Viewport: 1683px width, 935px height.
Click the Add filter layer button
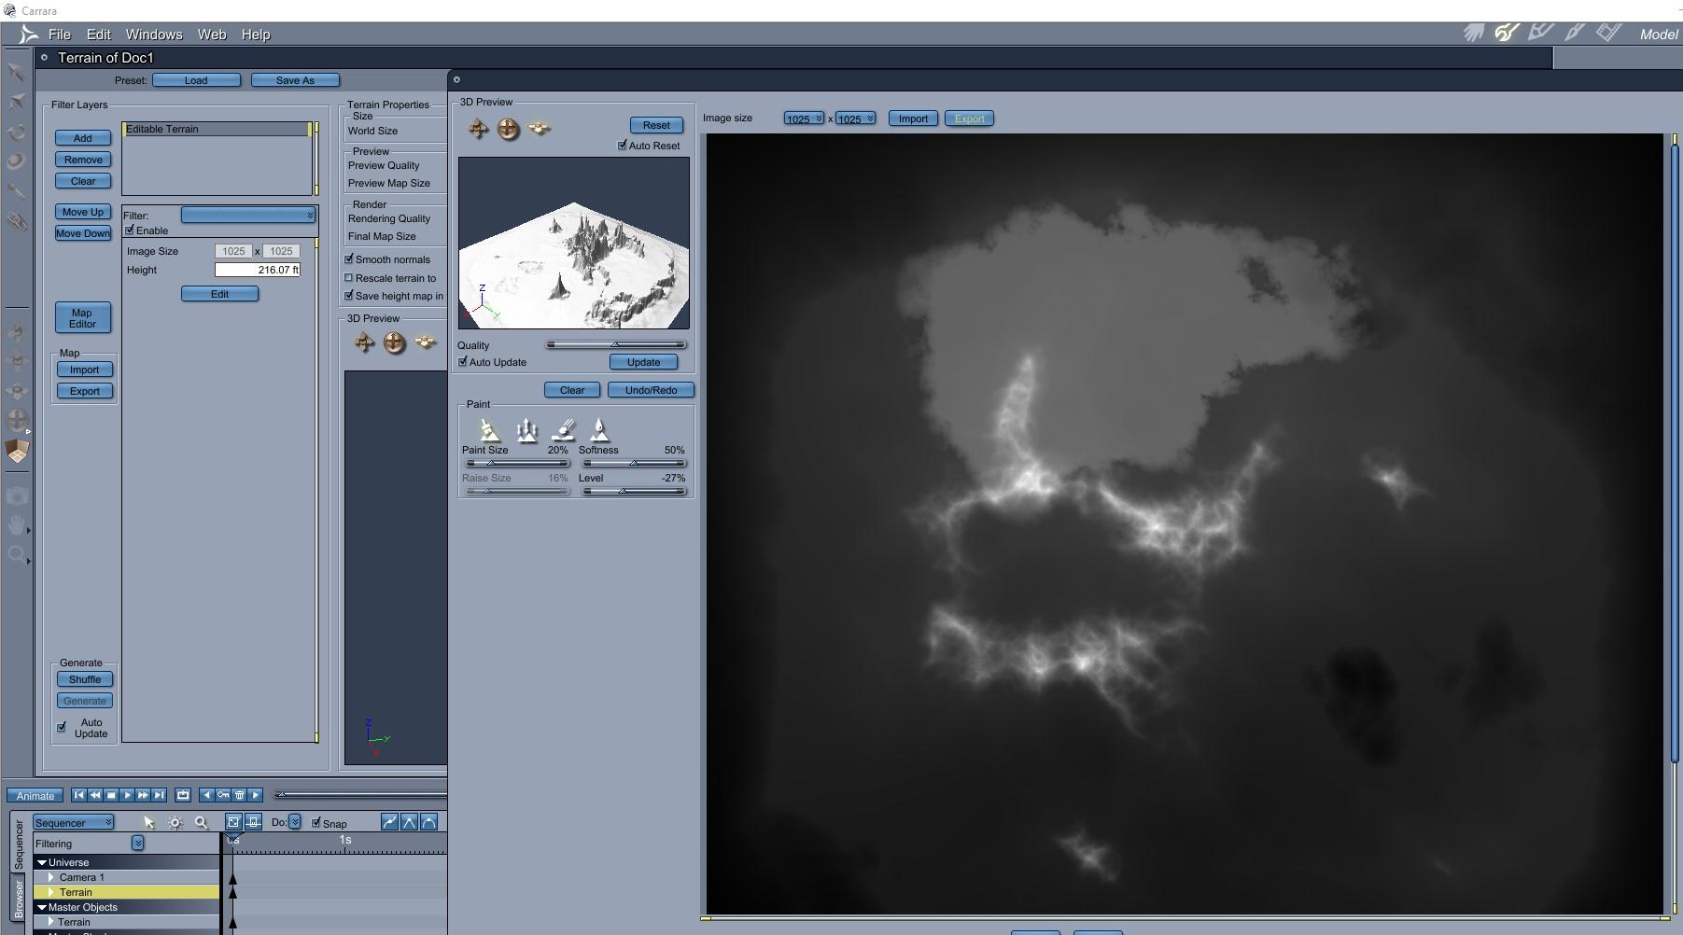click(x=83, y=138)
